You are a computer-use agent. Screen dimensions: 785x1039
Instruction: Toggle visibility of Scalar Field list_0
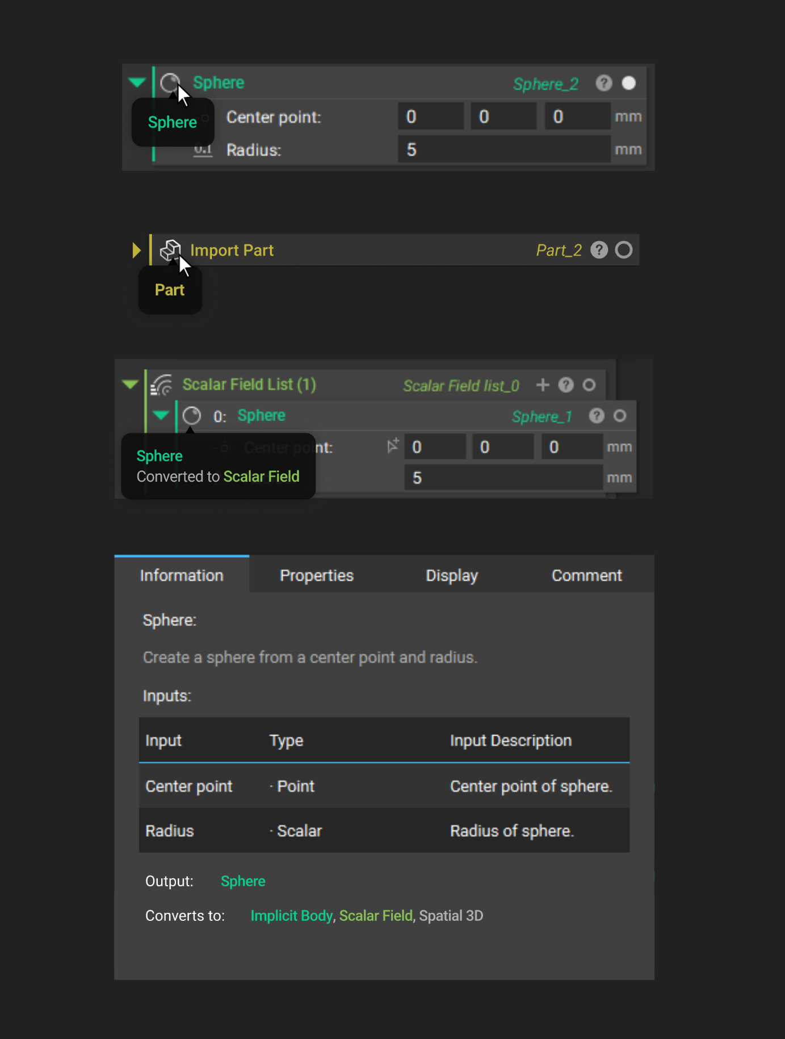coord(589,385)
